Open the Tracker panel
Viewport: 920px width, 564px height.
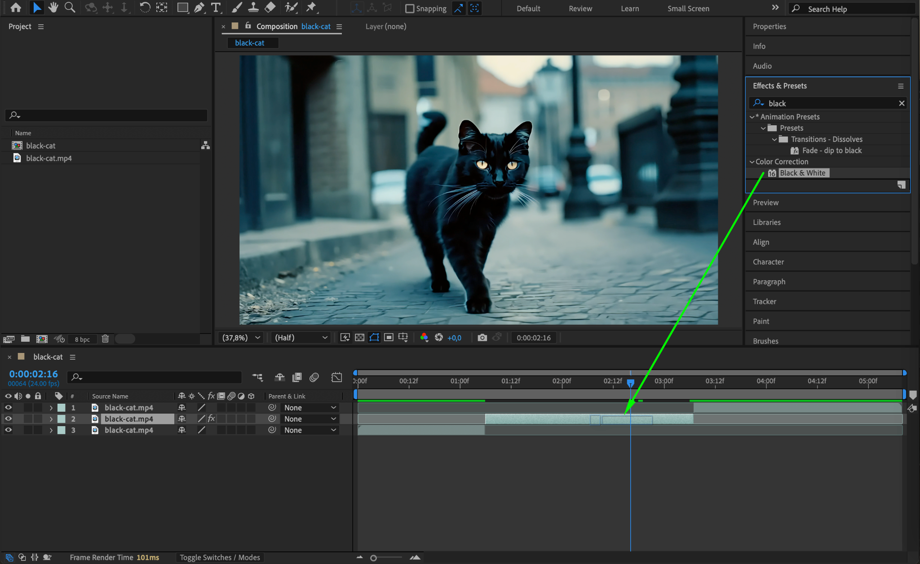coord(765,302)
